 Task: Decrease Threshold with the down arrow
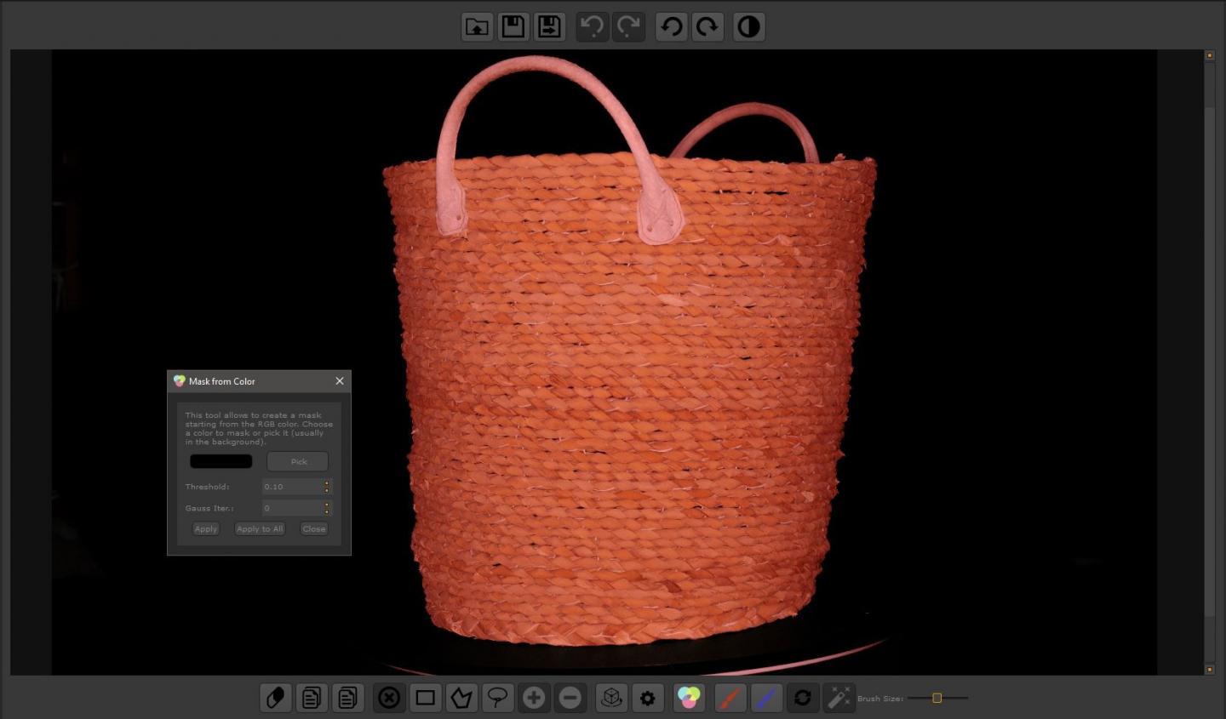327,490
